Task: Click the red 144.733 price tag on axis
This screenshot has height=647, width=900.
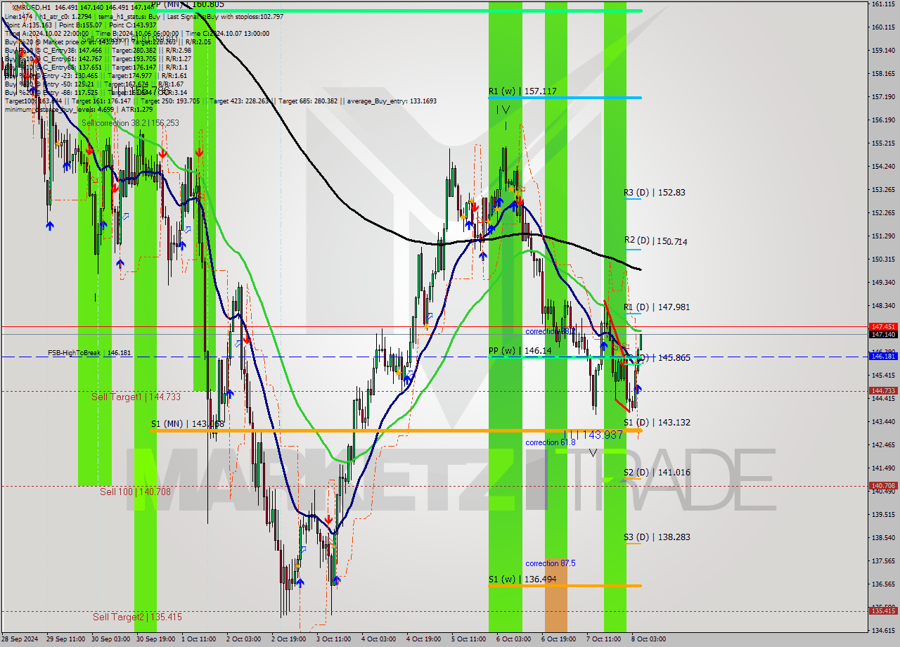Action: (x=883, y=391)
